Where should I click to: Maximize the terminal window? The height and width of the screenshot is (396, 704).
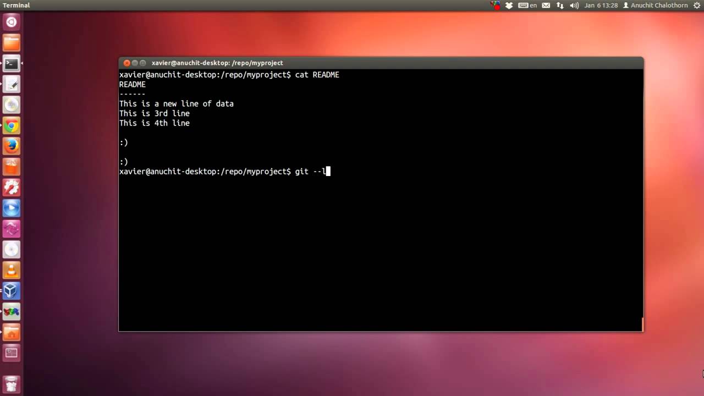tap(143, 63)
